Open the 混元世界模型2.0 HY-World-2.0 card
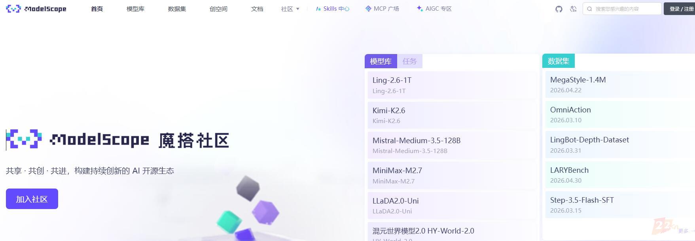The height and width of the screenshot is (241, 695). [452, 232]
